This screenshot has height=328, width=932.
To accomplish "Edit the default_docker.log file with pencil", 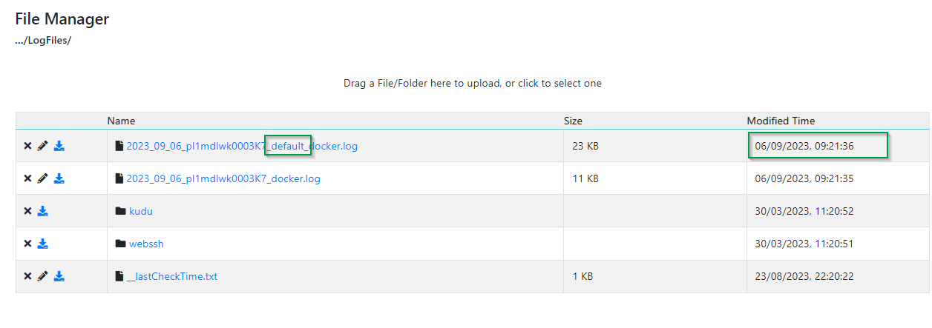I will 42,146.
